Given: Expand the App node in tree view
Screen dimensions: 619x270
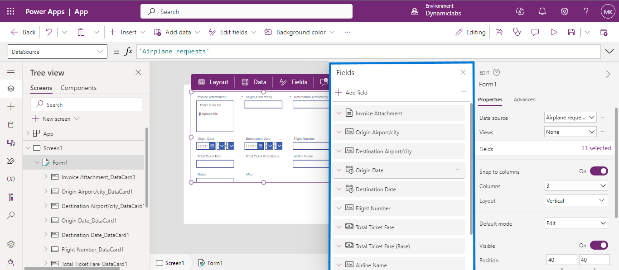Looking at the screenshot, I should coord(28,133).
